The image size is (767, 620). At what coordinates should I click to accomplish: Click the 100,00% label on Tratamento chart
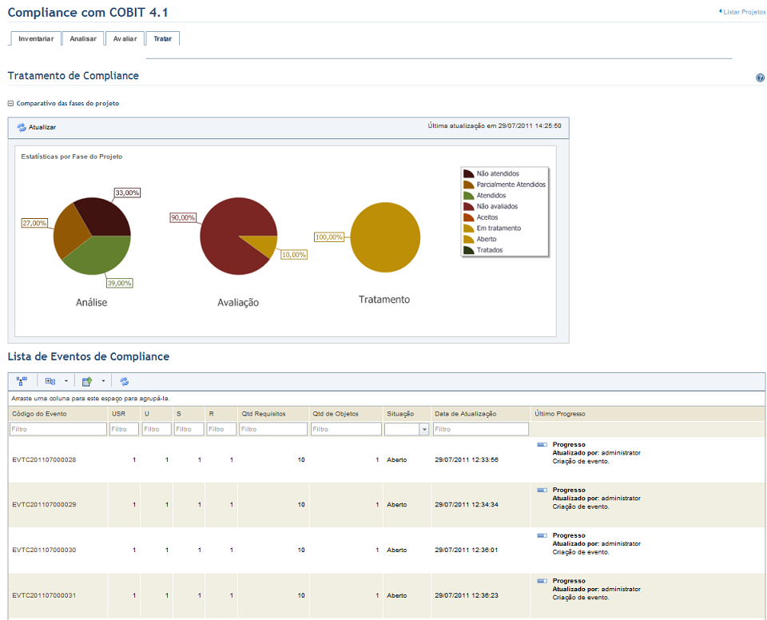pyautogui.click(x=328, y=237)
